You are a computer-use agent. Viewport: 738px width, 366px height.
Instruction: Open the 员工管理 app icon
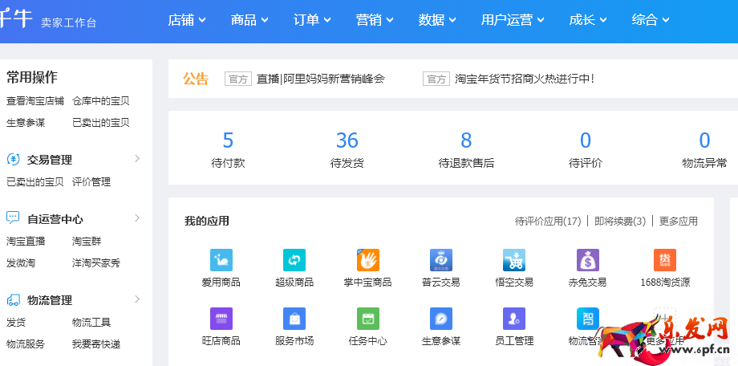click(x=514, y=319)
